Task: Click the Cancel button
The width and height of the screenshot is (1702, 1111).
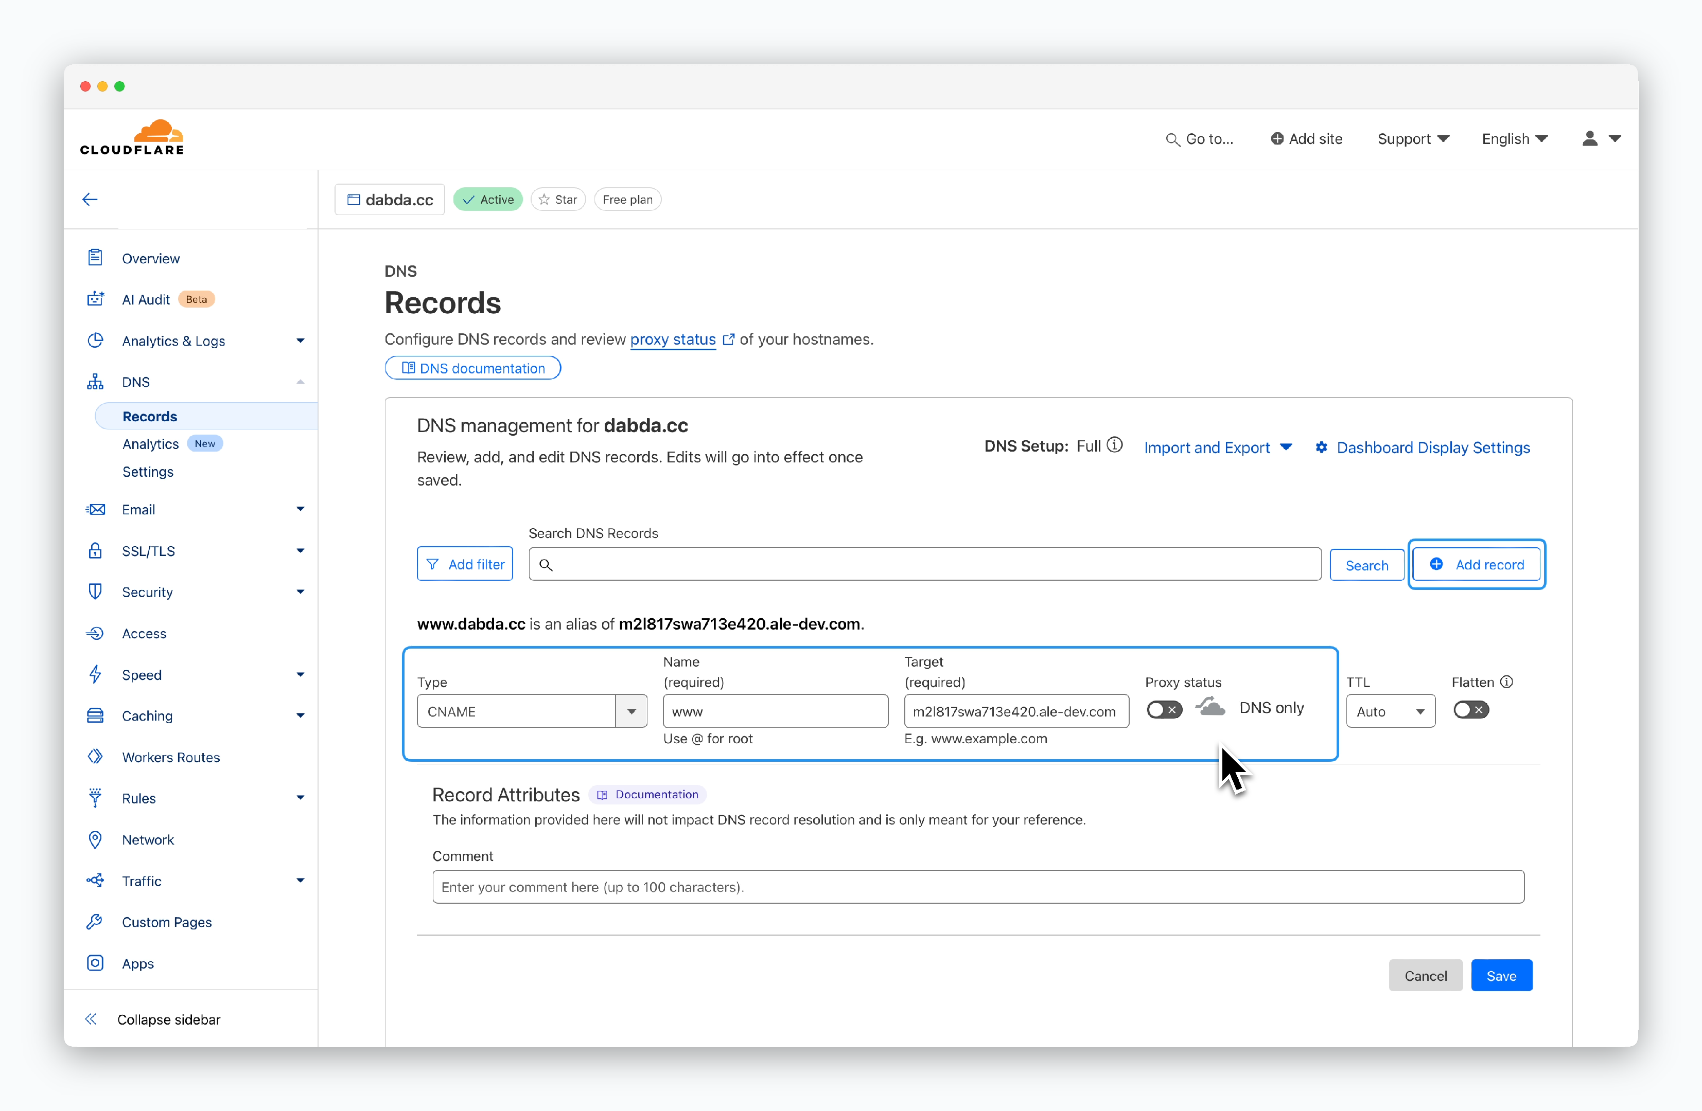Action: 1425,975
